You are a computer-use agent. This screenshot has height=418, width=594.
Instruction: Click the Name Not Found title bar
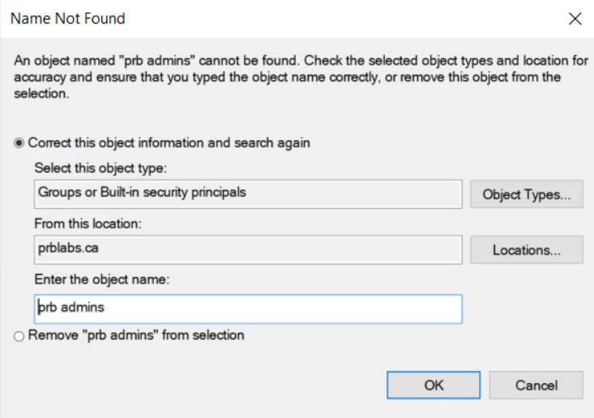(x=243, y=17)
